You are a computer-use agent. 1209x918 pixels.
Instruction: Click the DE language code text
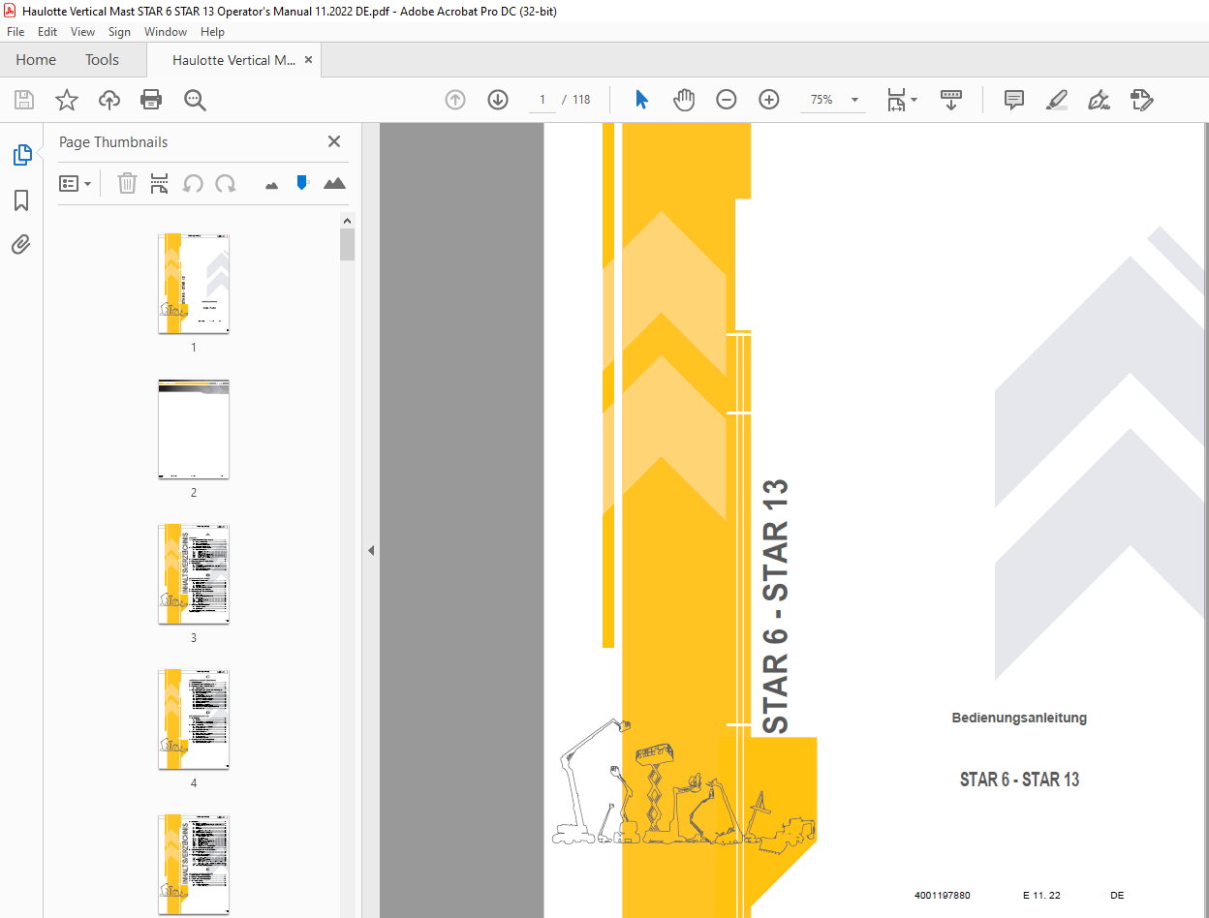[1117, 896]
